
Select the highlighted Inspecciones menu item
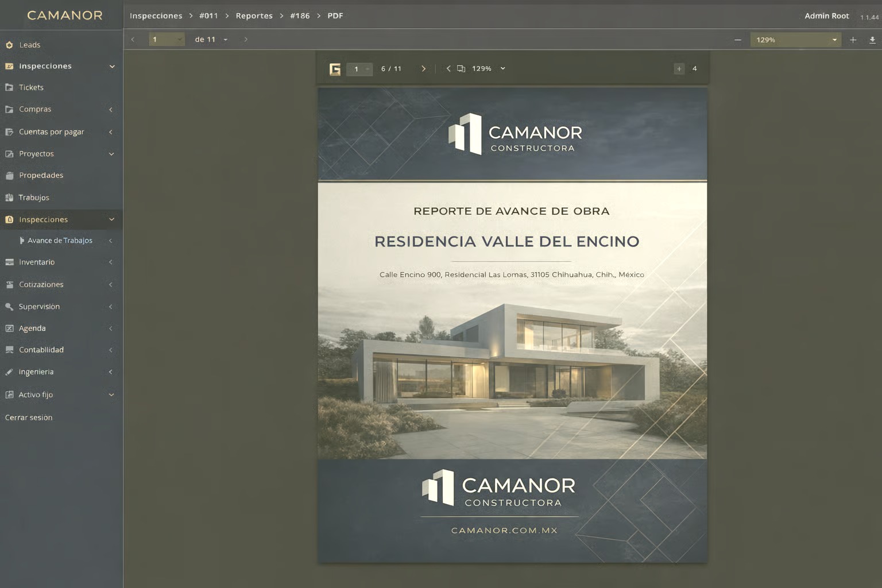(61, 219)
